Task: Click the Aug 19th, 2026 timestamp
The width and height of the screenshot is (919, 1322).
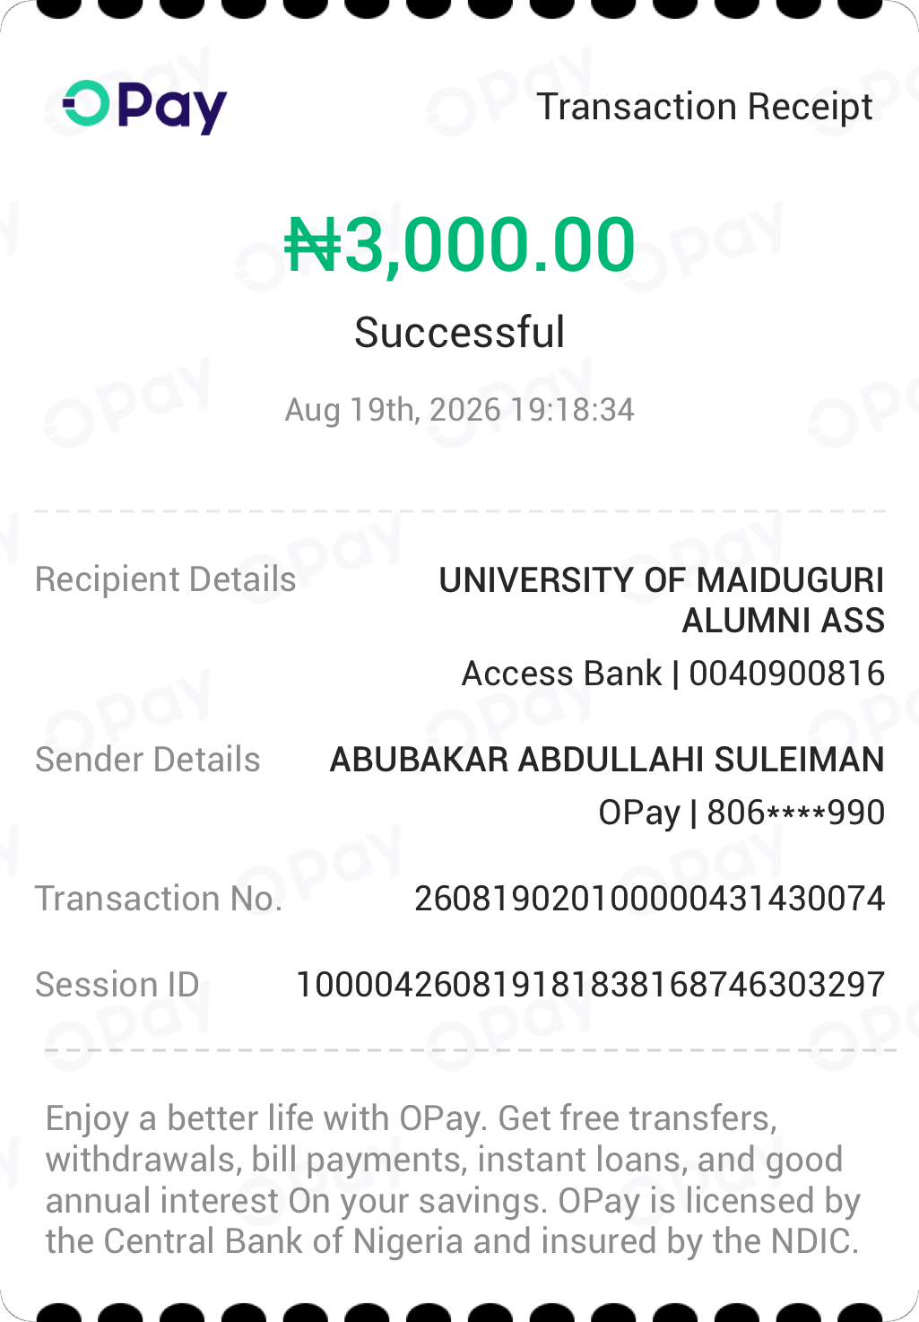Action: 459,410
